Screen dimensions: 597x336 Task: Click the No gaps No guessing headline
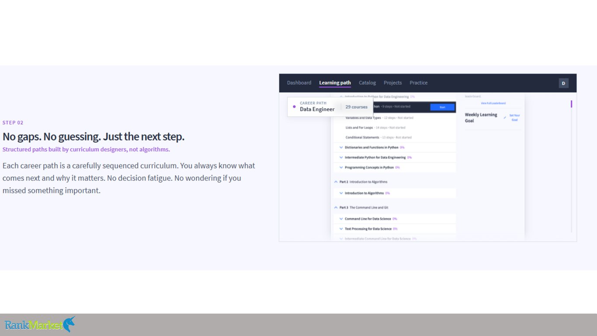(94, 136)
